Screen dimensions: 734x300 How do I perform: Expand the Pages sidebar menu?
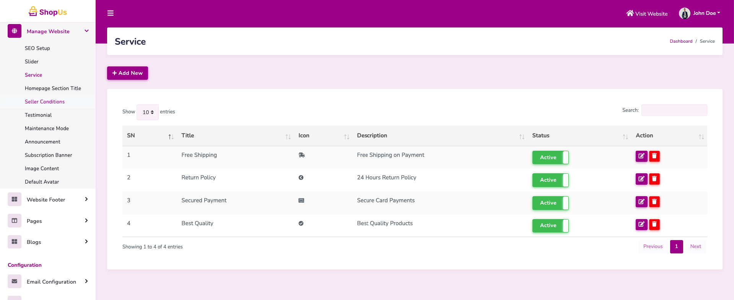(48, 221)
